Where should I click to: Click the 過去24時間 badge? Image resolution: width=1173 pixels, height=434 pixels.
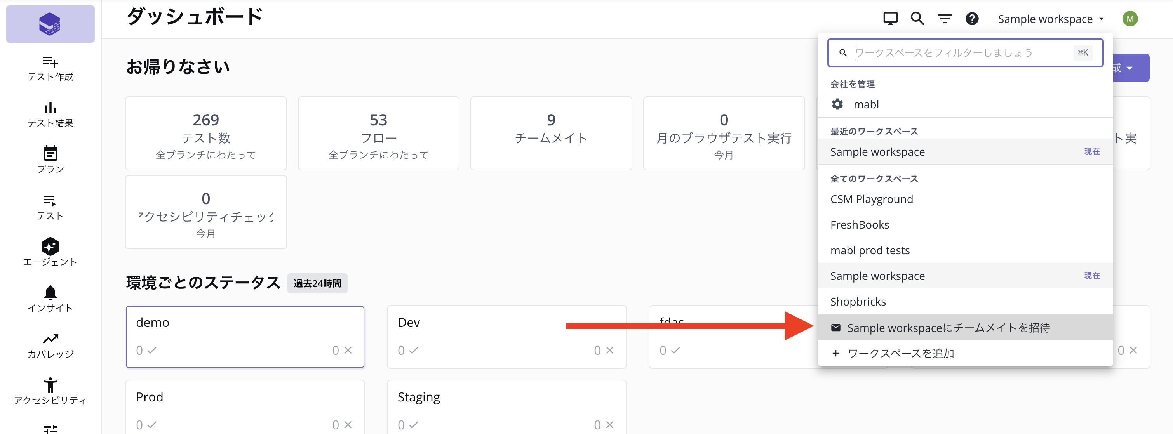317,283
